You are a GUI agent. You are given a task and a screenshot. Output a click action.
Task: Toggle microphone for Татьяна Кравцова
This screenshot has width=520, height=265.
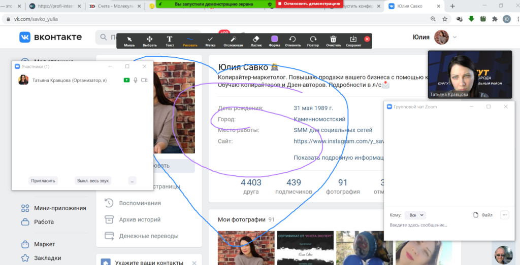[135, 80]
